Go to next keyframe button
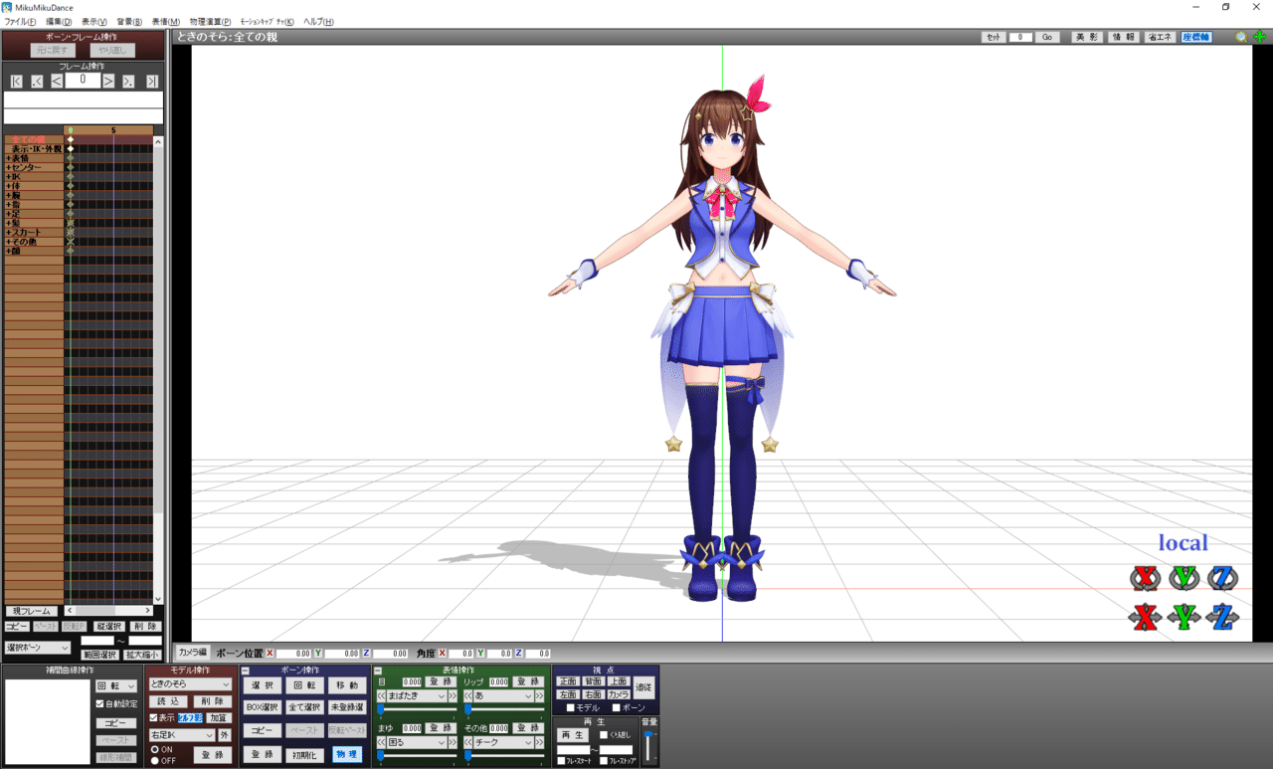1273x769 pixels. [x=128, y=82]
